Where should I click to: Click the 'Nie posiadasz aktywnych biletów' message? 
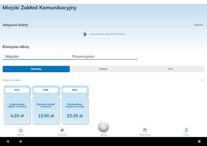pos(107,34)
